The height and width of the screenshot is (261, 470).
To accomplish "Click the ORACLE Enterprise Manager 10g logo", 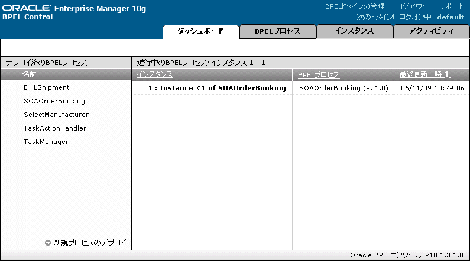I will coord(74,8).
